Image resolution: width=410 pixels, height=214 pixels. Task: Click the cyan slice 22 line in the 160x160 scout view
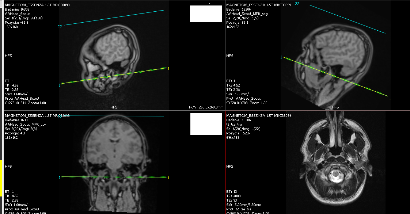tap(114, 18)
